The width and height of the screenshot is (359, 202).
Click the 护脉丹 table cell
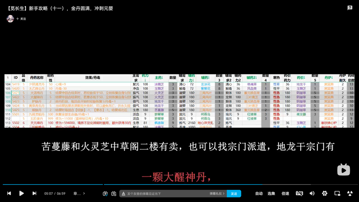tap(37, 101)
